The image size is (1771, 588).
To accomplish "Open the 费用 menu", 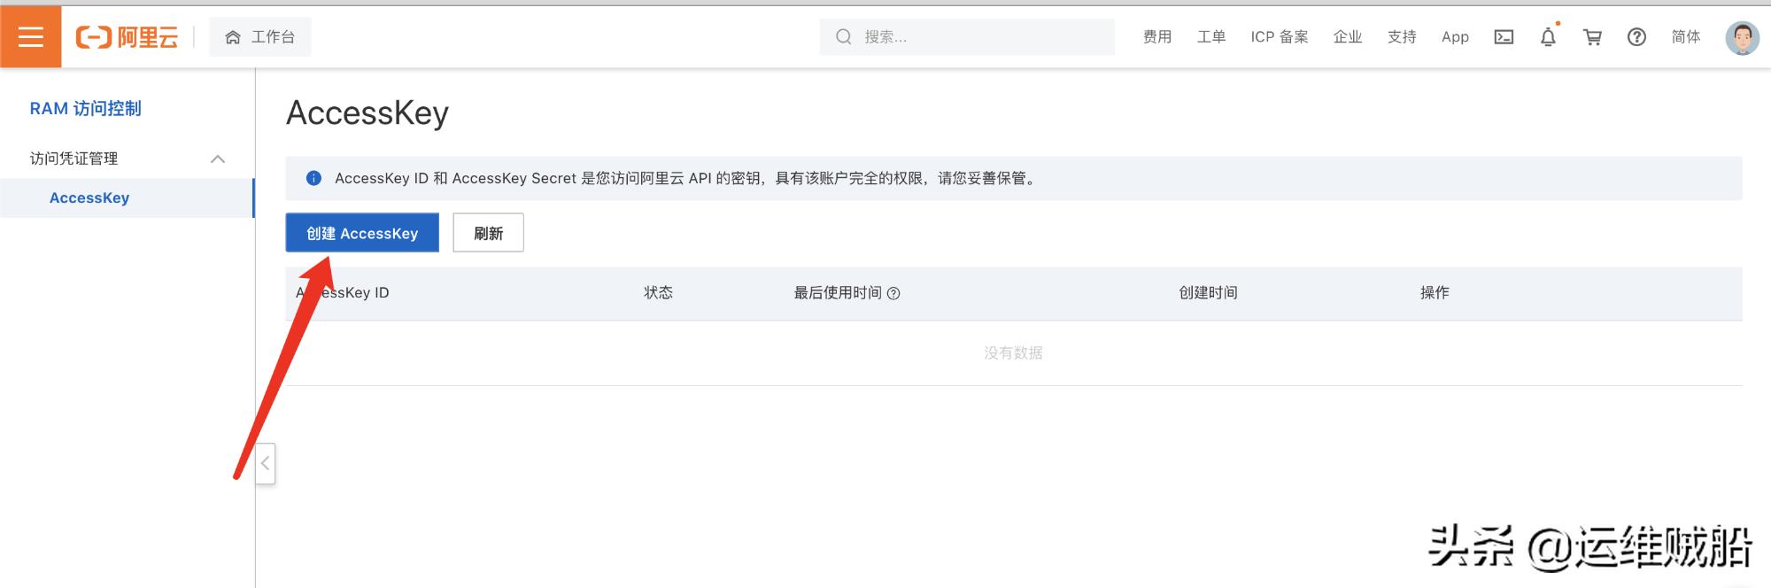I will pyautogui.click(x=1156, y=37).
